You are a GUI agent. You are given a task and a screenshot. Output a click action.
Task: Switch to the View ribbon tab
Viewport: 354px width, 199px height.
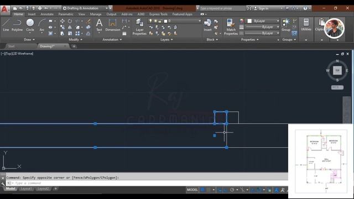click(81, 14)
